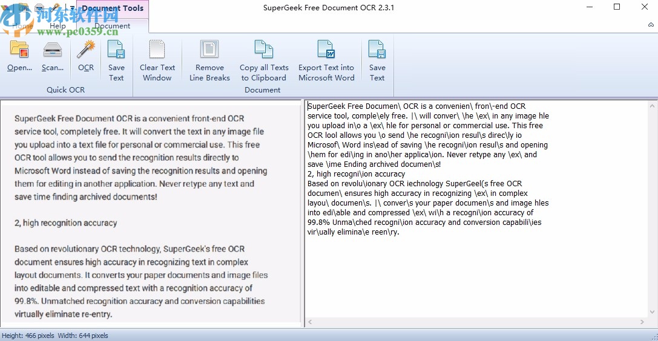Start scanning with the Scan... button
This screenshot has width=658, height=341.
tap(53, 57)
